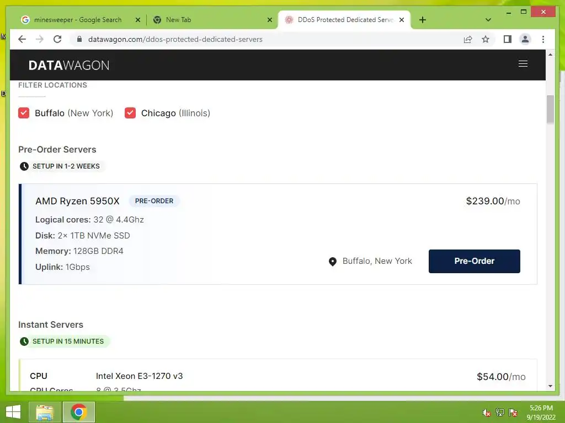Click the PRE-ORDER badge

point(154,200)
